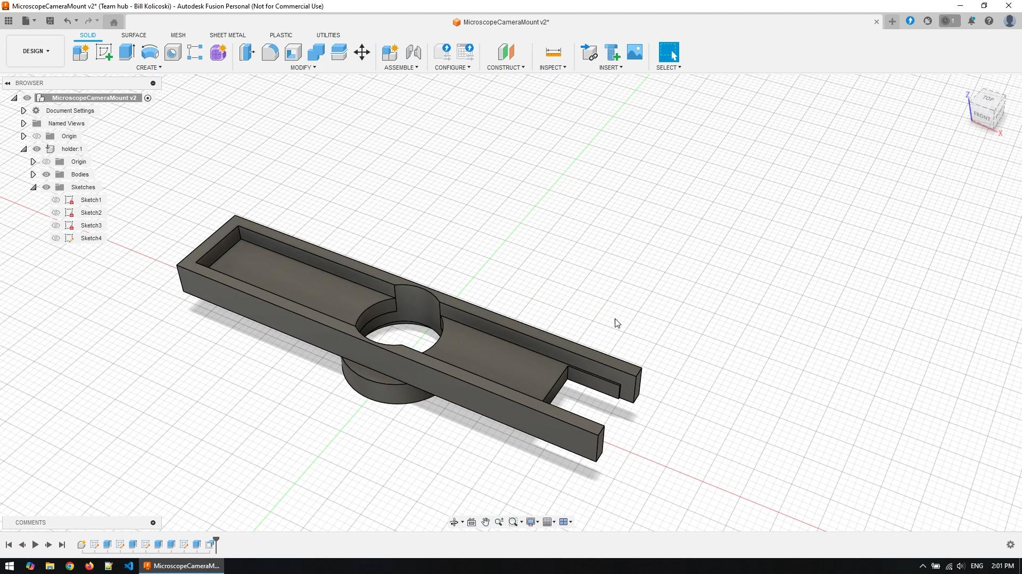Select the Revolve tool

coord(150,52)
